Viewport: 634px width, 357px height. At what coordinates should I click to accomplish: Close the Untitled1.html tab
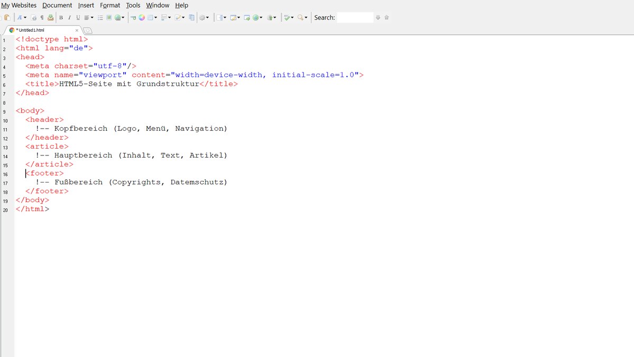click(77, 30)
